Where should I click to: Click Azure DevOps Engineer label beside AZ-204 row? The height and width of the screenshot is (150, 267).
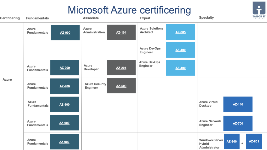[x=150, y=64]
